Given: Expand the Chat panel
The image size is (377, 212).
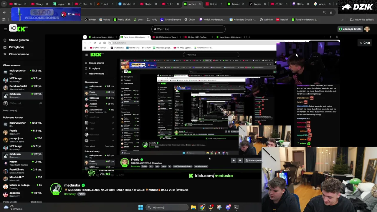Looking at the screenshot, I should (365, 43).
